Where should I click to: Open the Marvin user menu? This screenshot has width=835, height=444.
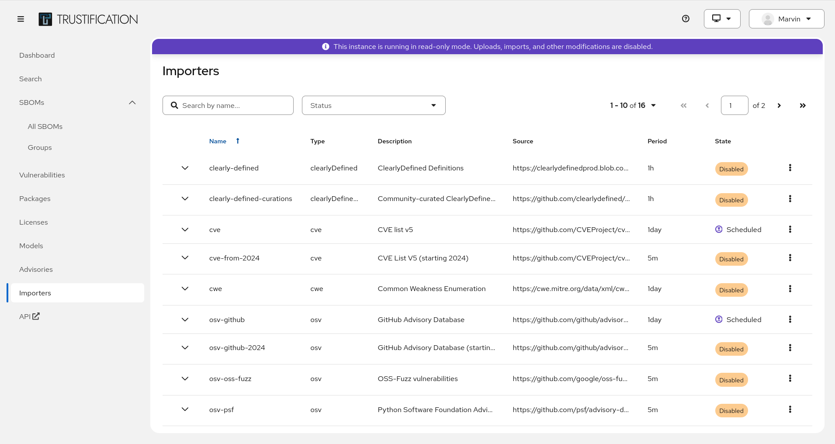786,19
